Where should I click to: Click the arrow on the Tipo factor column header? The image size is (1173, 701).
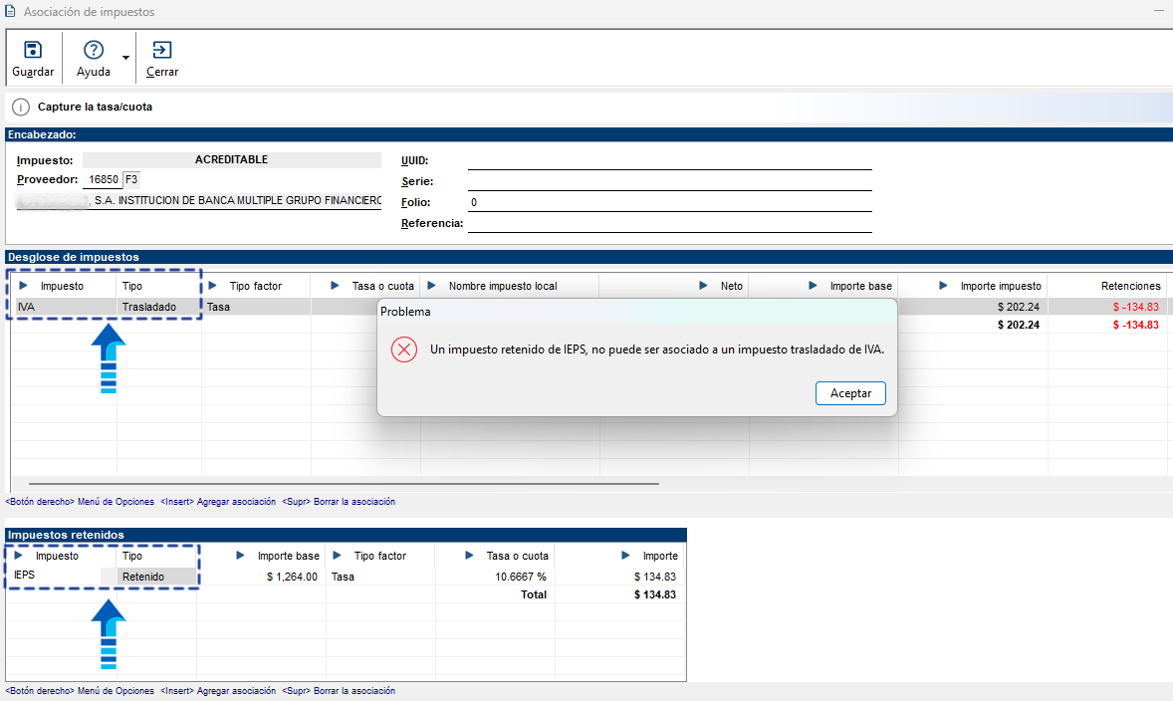click(x=212, y=286)
